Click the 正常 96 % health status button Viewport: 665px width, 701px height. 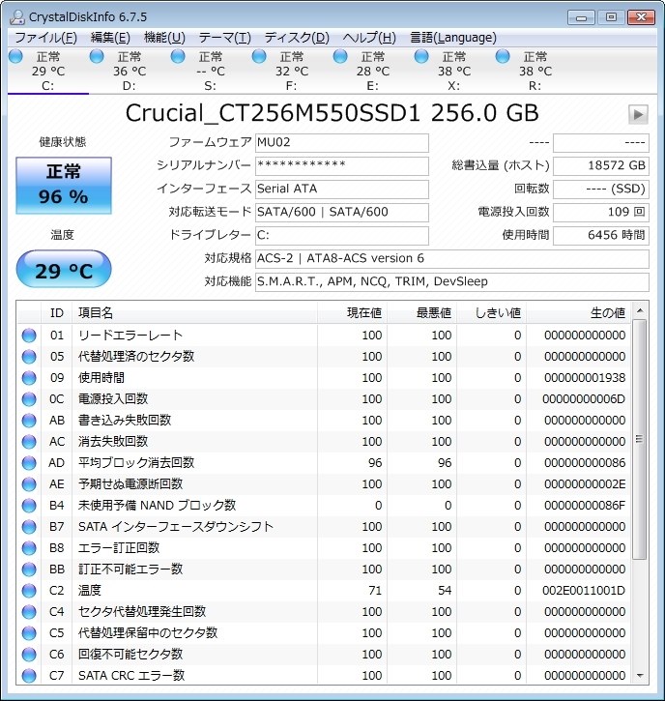click(64, 185)
